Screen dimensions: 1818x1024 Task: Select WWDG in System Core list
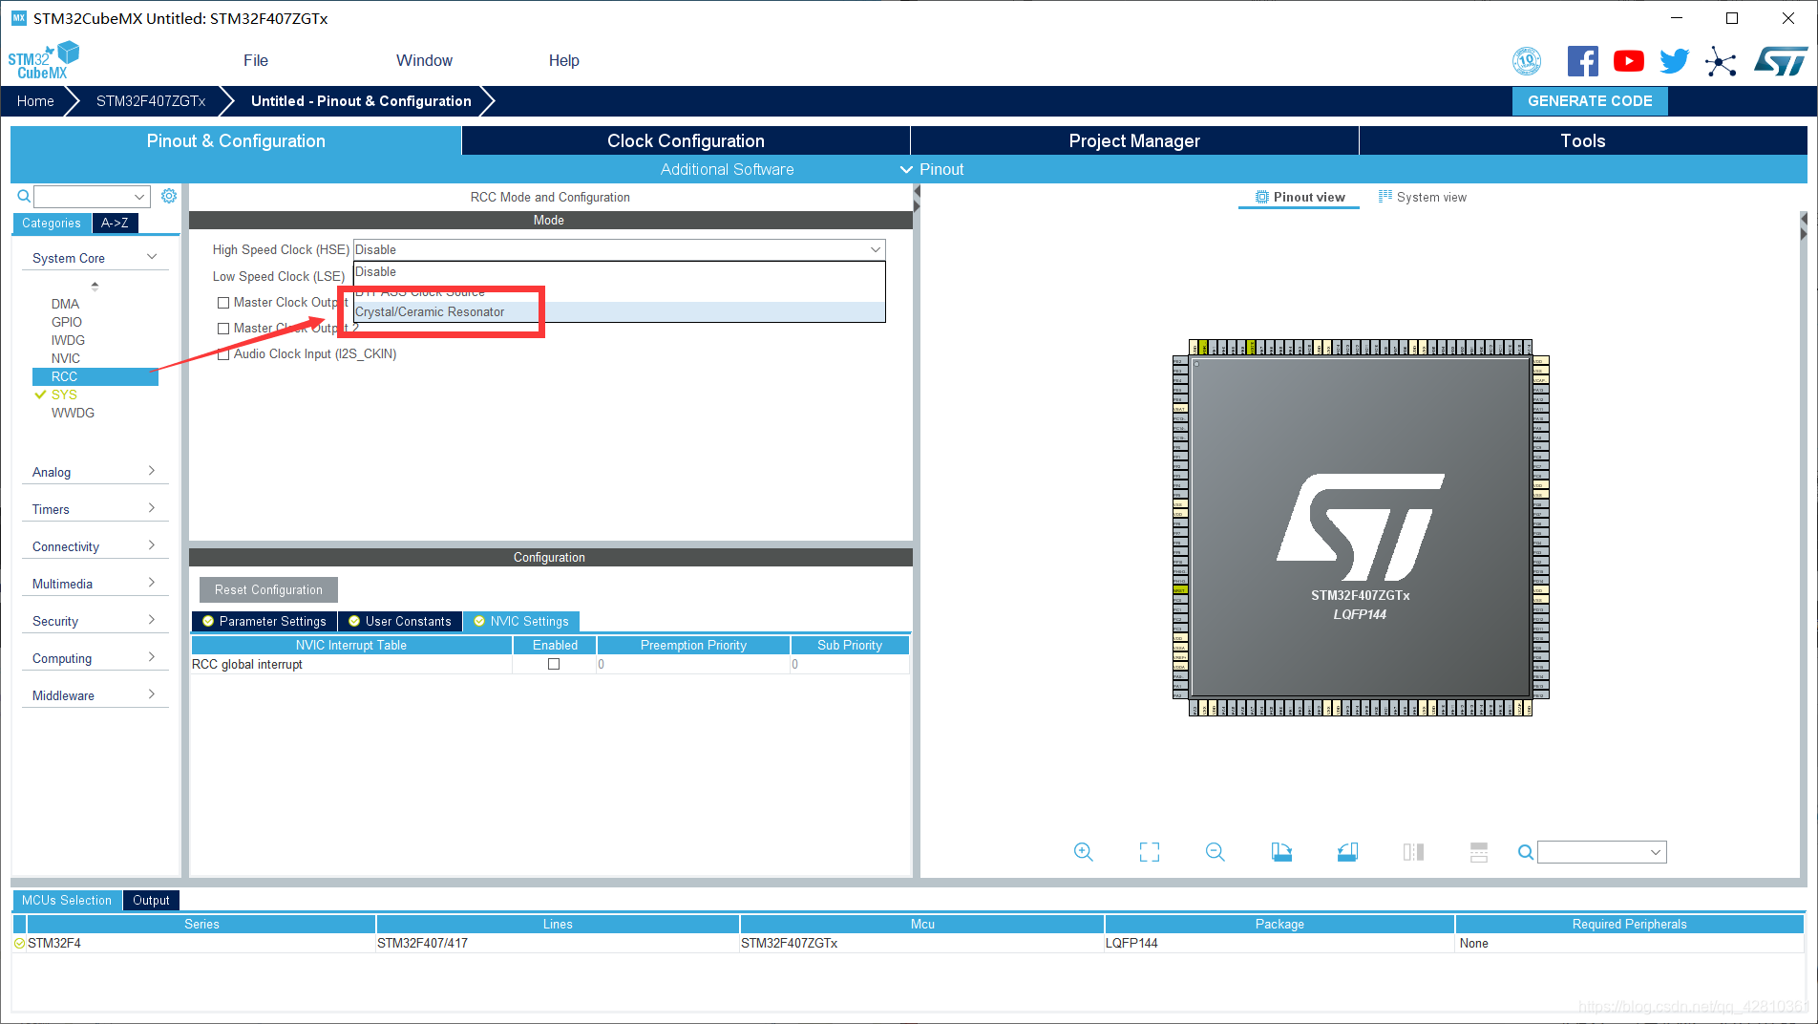pyautogui.click(x=73, y=413)
